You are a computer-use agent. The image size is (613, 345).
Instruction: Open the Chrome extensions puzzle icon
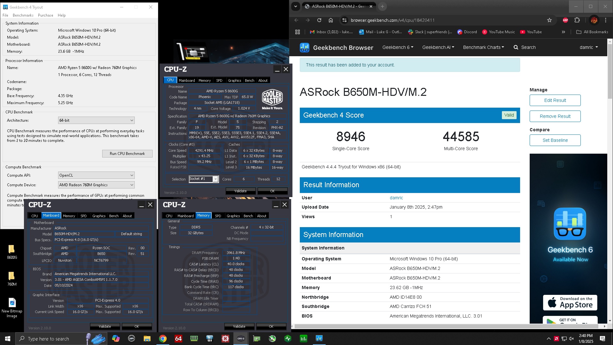(577, 20)
